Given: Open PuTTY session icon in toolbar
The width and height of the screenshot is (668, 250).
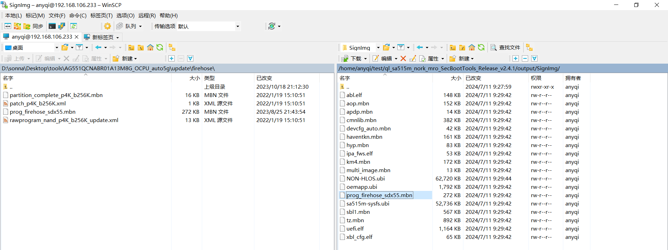Looking at the screenshot, I should 62,26.
